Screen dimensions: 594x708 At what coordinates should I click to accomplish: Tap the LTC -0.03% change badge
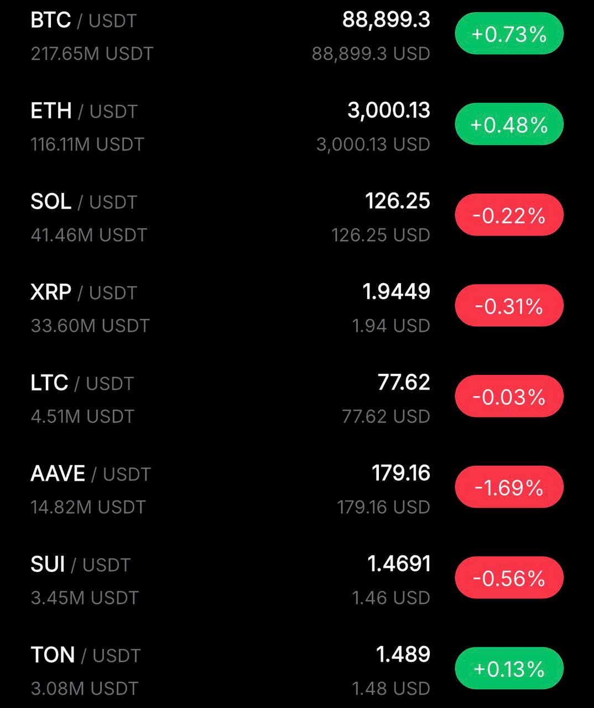coord(509,397)
